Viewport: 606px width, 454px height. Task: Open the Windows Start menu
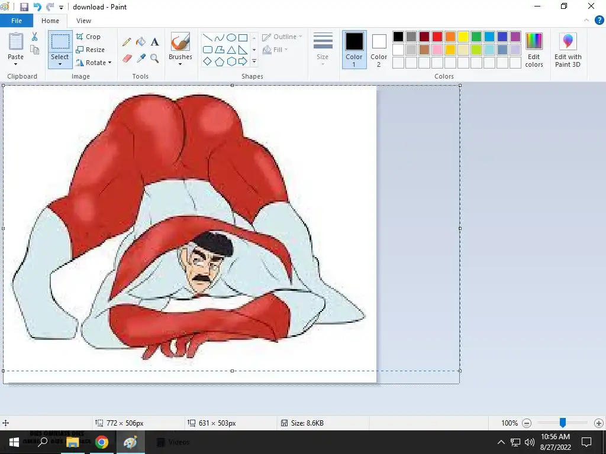(x=14, y=442)
